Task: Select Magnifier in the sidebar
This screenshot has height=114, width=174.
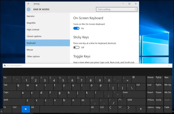Action: point(31,23)
